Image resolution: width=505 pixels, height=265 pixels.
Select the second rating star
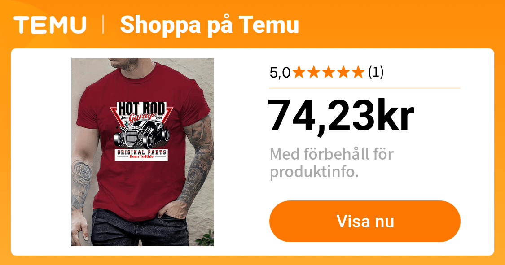pyautogui.click(x=314, y=72)
